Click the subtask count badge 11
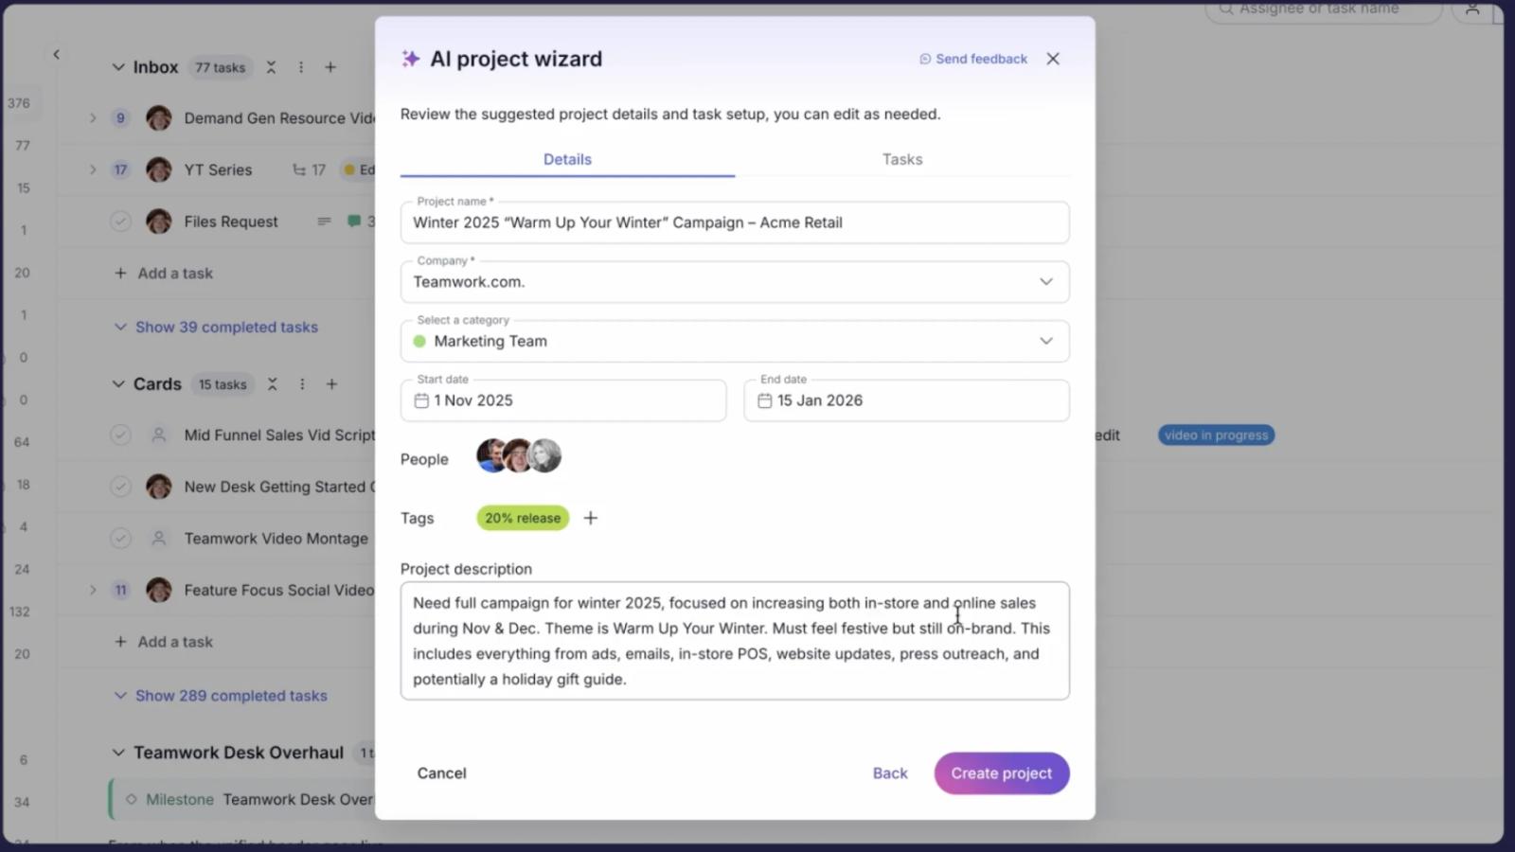1515x852 pixels. (120, 590)
